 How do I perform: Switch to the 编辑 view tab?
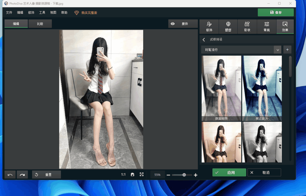click(x=16, y=24)
